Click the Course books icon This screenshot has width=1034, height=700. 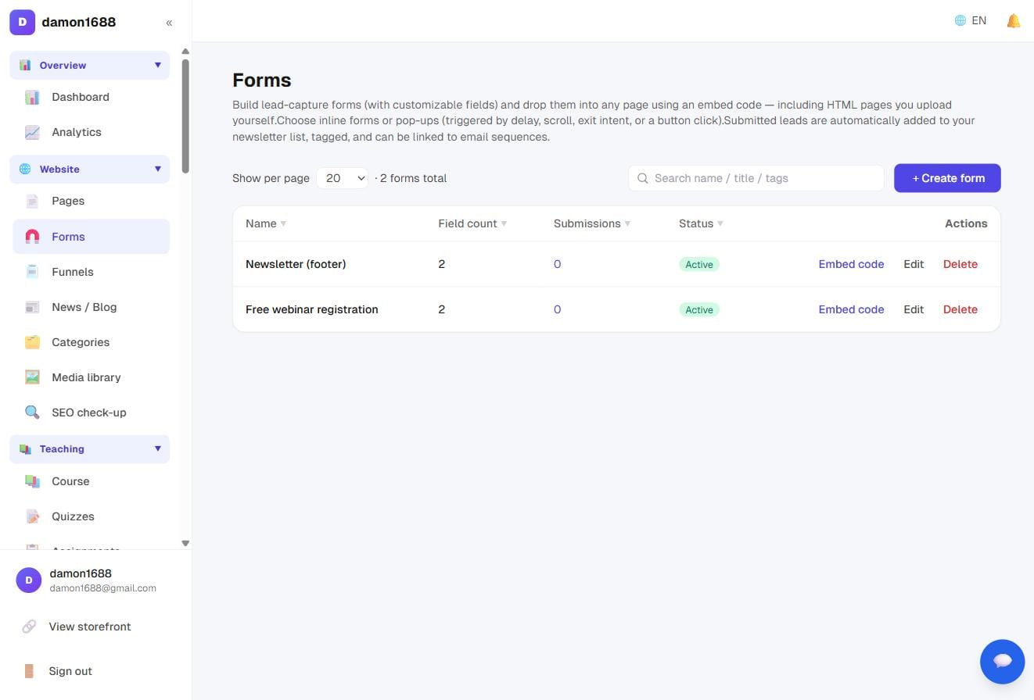coord(32,481)
